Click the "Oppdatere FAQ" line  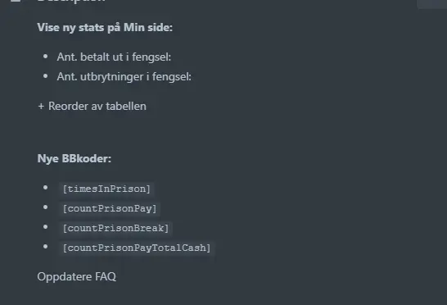[x=77, y=277]
